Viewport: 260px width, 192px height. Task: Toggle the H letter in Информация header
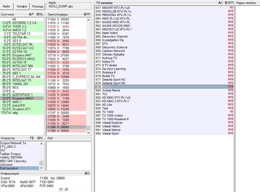[x=86, y=173]
